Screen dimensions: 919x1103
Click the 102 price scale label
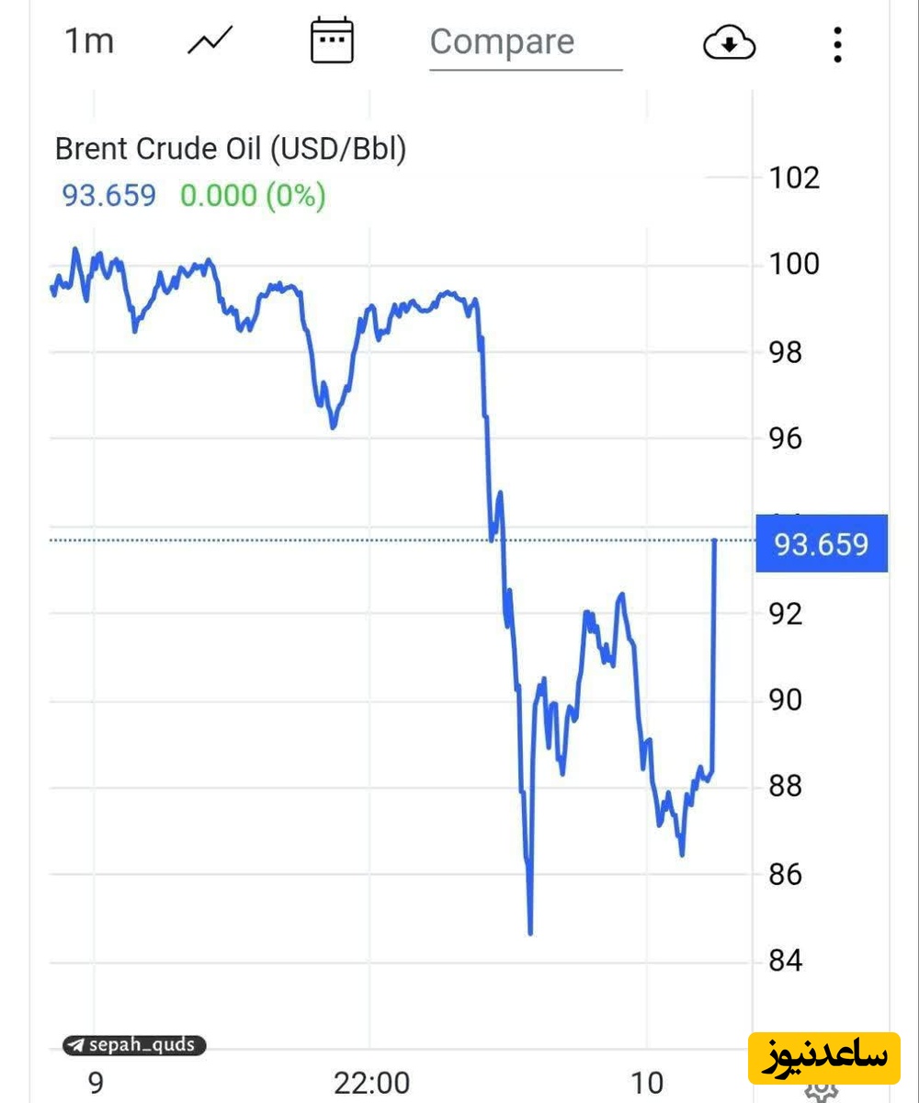tap(793, 177)
